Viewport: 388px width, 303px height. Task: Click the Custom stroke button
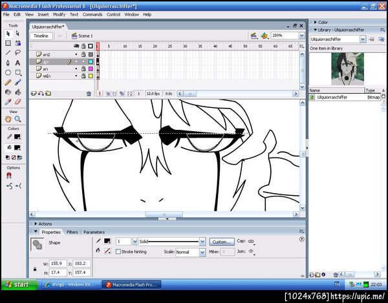pyautogui.click(x=222, y=242)
